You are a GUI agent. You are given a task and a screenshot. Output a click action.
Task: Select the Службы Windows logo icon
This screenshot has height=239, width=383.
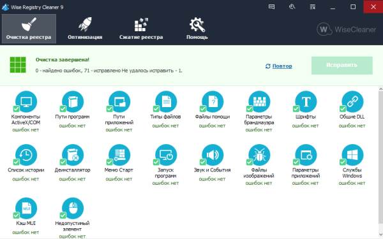pos(352,155)
